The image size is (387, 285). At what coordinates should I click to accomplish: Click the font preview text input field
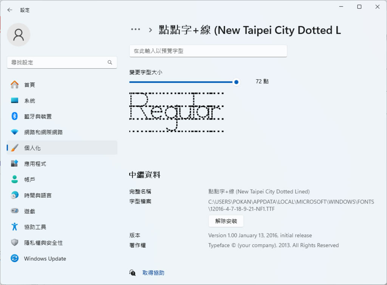coord(208,51)
